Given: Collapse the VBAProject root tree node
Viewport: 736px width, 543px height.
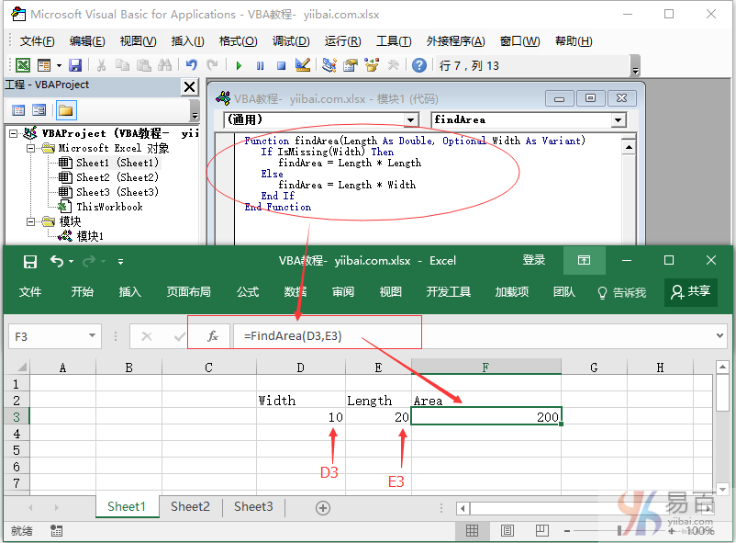Looking at the screenshot, I should (x=14, y=133).
